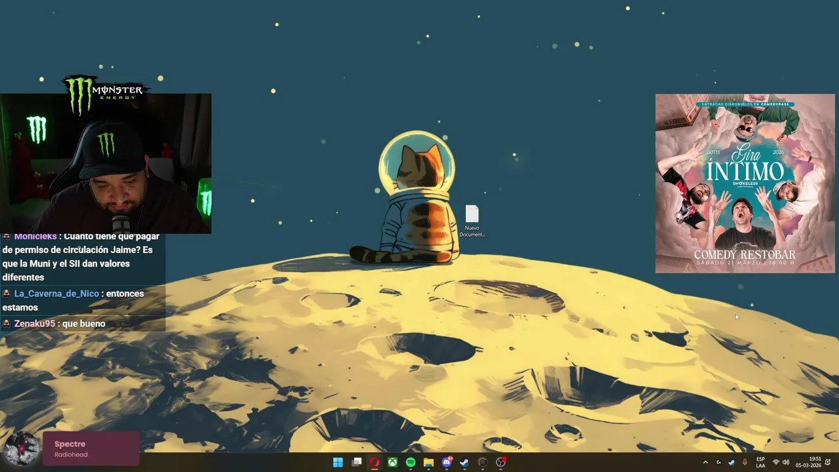
Task: Open Discord from the taskbar
Action: (447, 462)
